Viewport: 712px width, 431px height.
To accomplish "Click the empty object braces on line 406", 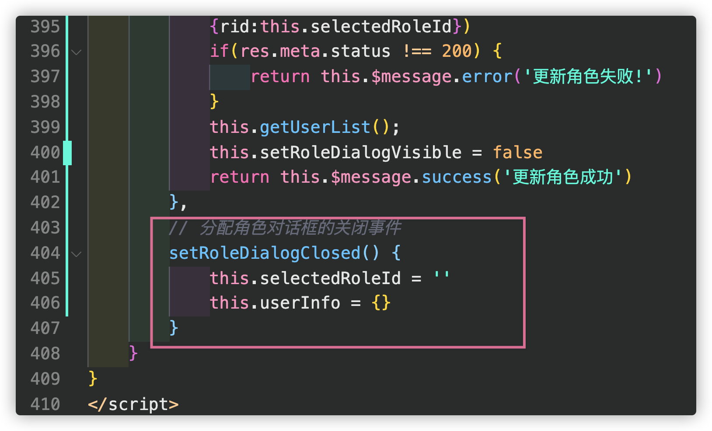I will coord(380,303).
